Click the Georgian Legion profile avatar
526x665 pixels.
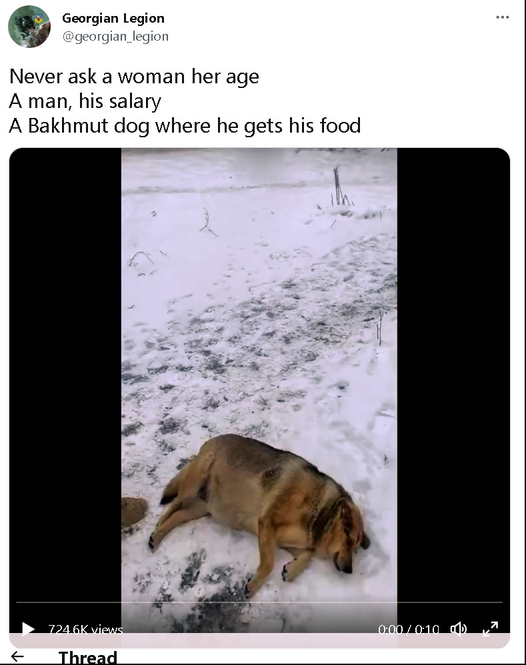(29, 26)
